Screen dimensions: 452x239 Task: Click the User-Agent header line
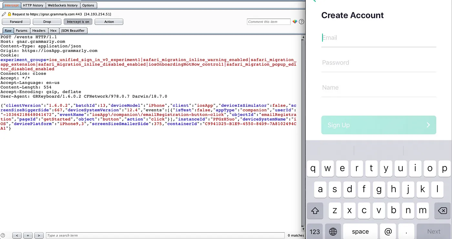[x=84, y=96]
